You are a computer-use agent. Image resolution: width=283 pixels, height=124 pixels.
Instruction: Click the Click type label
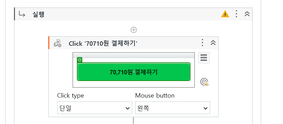pyautogui.click(x=70, y=96)
